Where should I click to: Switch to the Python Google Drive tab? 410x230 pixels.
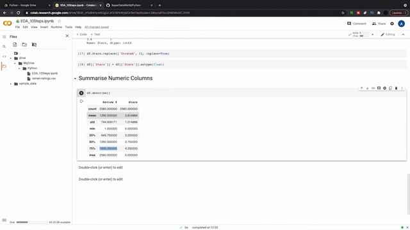tap(26, 5)
